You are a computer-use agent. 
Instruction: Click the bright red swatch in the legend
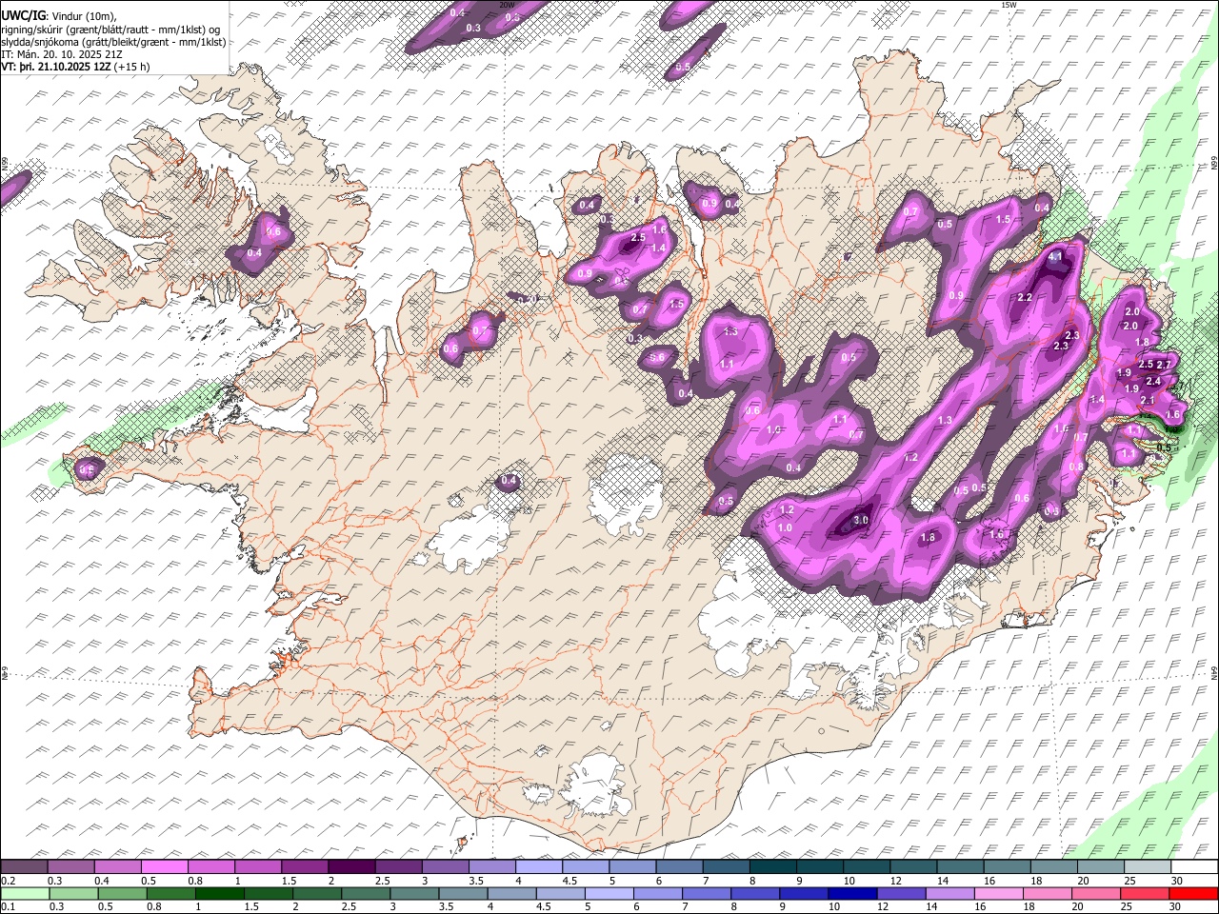[x=1193, y=894]
